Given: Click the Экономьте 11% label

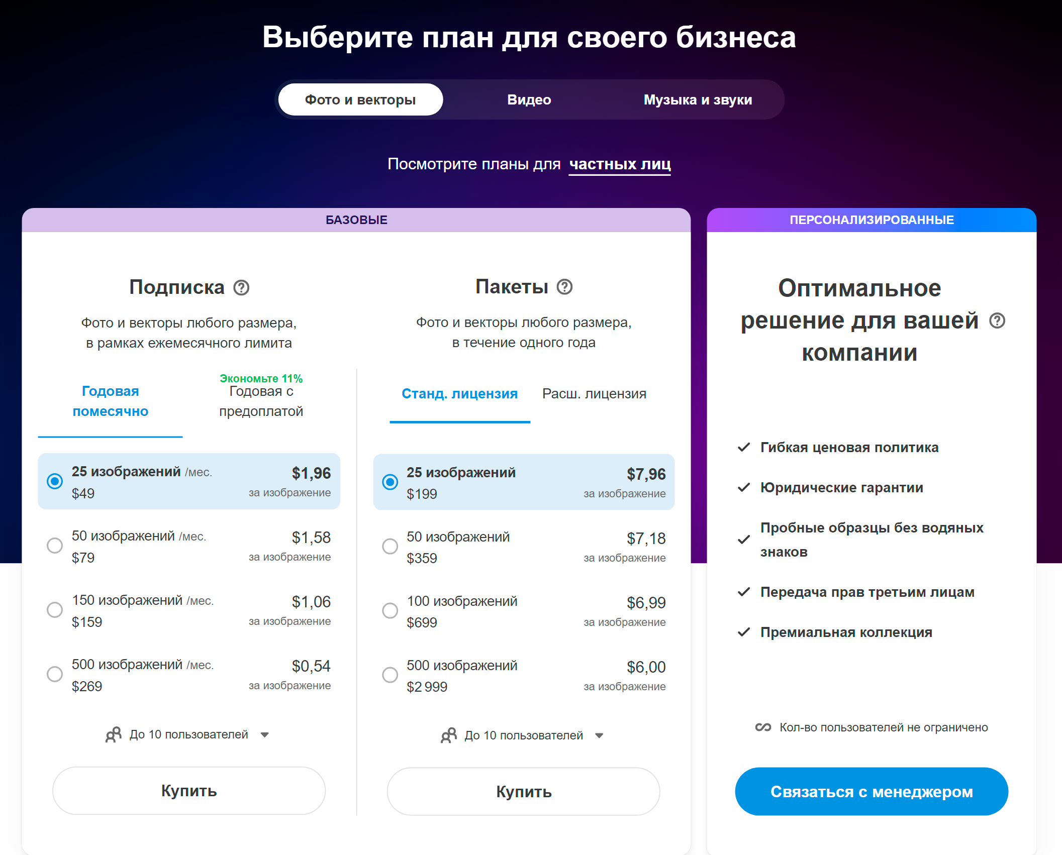Looking at the screenshot, I should click(x=261, y=378).
